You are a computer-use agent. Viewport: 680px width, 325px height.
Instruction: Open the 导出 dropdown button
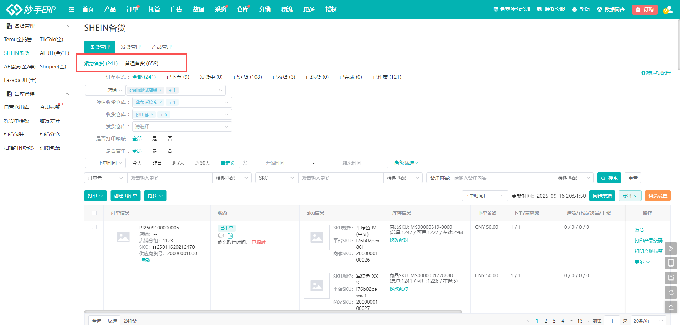point(630,196)
